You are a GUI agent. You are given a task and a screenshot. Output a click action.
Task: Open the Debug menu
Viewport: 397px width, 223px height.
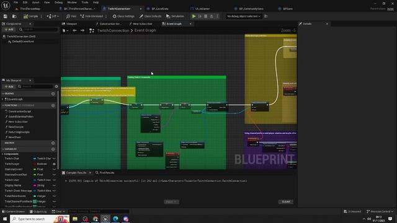58,2
